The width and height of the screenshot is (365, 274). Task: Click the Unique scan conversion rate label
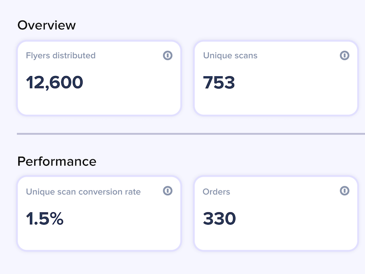click(x=83, y=192)
